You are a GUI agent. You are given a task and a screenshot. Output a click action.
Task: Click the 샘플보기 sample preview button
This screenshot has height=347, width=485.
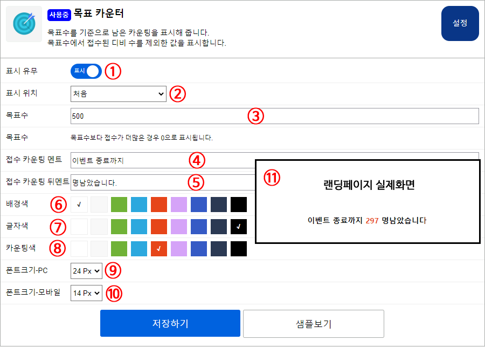click(313, 324)
